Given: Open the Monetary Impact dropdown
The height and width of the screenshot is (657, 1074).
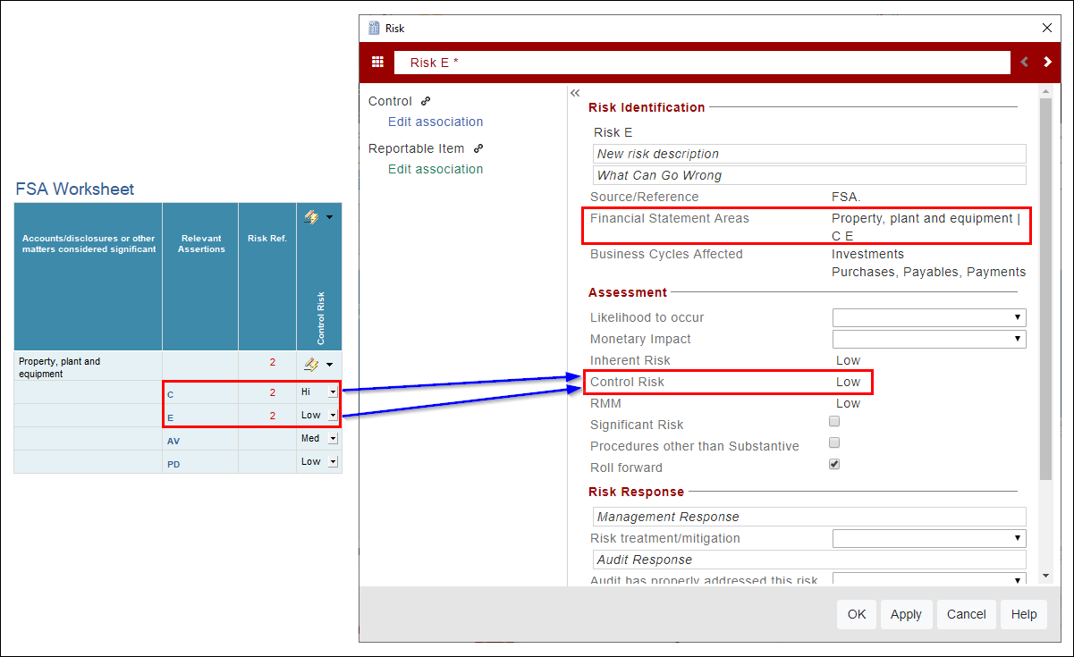Looking at the screenshot, I should pos(1019,339).
